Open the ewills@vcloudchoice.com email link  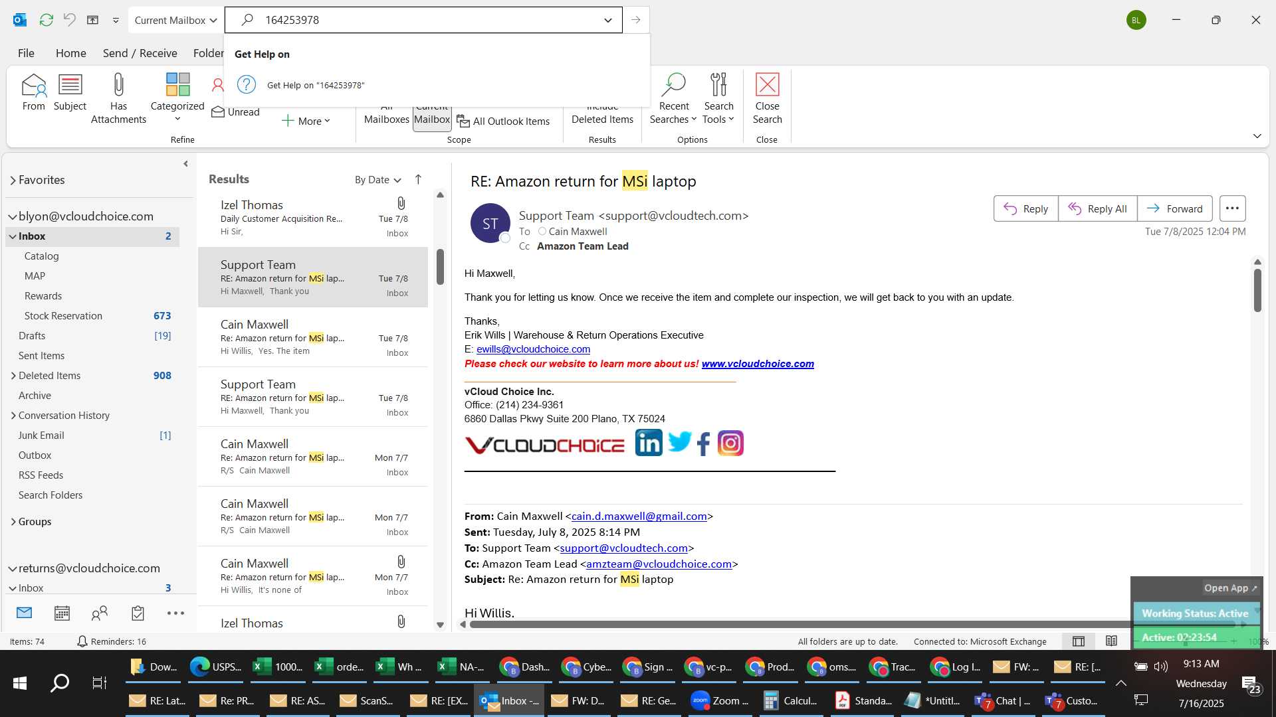533,349
